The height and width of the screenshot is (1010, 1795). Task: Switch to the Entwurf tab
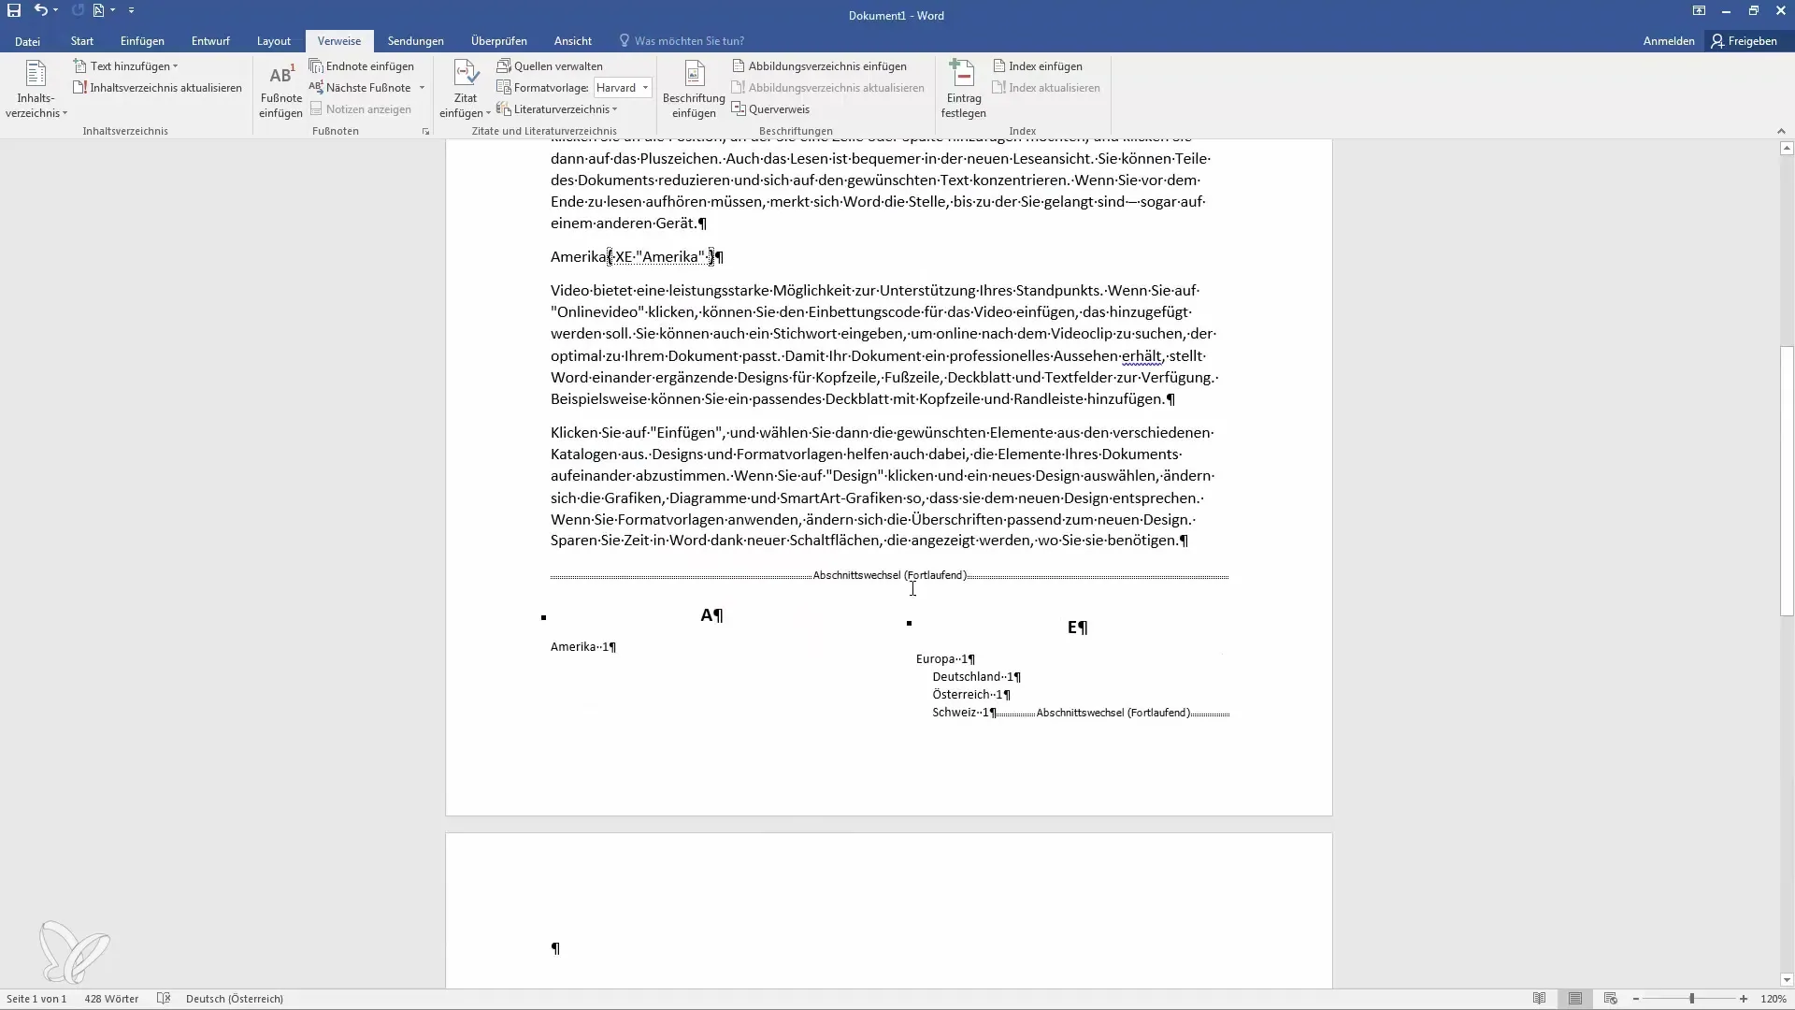click(210, 41)
